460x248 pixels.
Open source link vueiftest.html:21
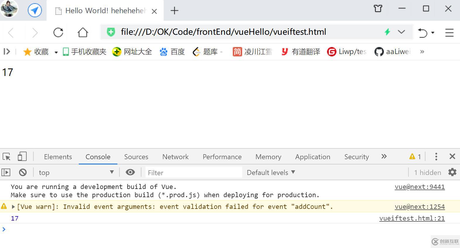(412, 218)
